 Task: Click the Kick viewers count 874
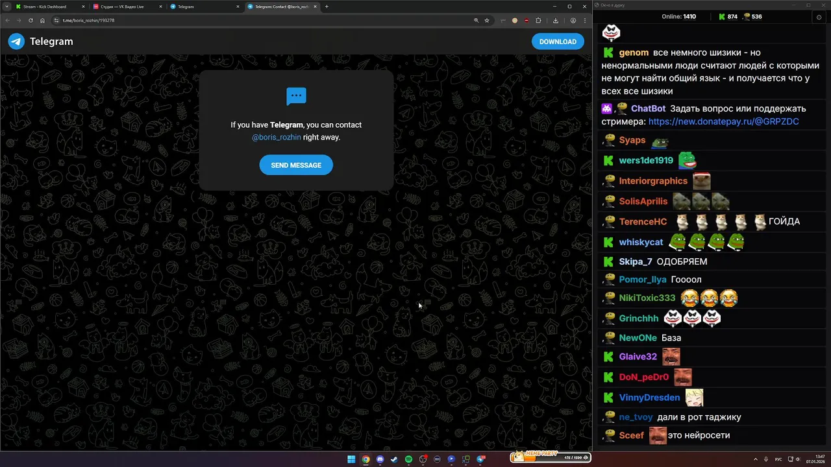pos(727,17)
